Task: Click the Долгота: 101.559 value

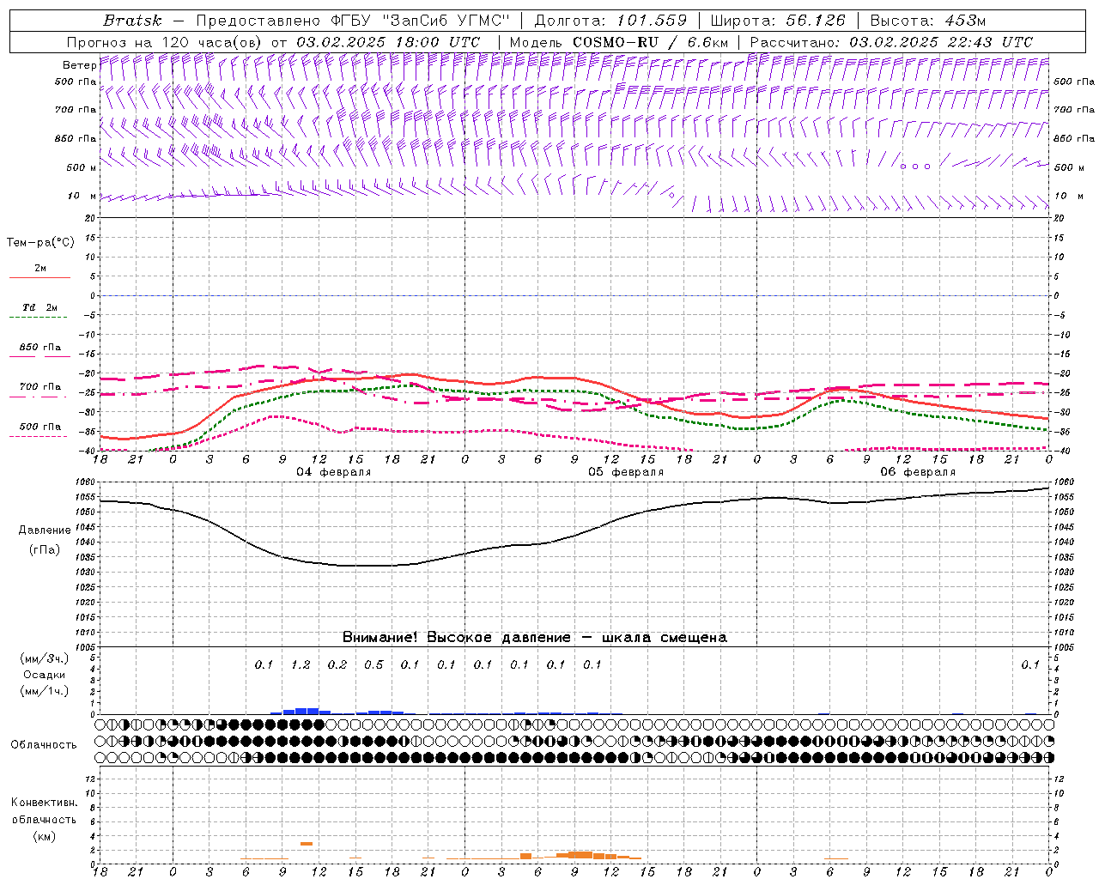Action: click(x=610, y=21)
